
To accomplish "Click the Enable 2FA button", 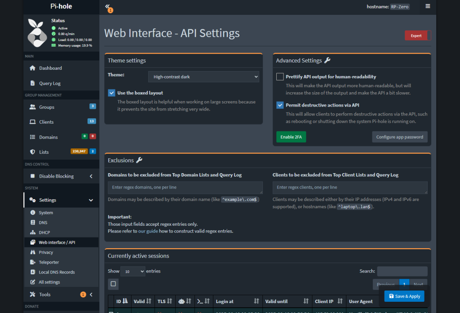I will pos(291,137).
